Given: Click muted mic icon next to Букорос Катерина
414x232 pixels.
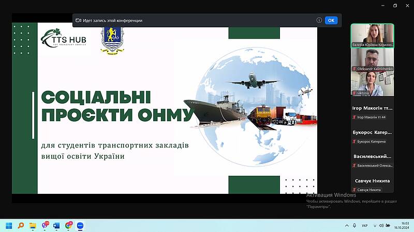Looking at the screenshot, I should click(x=354, y=141).
